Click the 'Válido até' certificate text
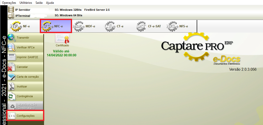 [61, 51]
